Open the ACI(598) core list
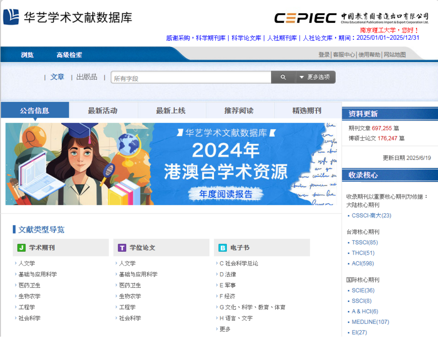The width and height of the screenshot is (438, 337). pos(363,263)
